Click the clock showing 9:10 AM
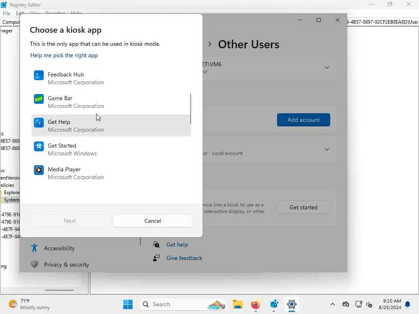Screen dimensions: 419x314 pyautogui.click(x=392, y=301)
